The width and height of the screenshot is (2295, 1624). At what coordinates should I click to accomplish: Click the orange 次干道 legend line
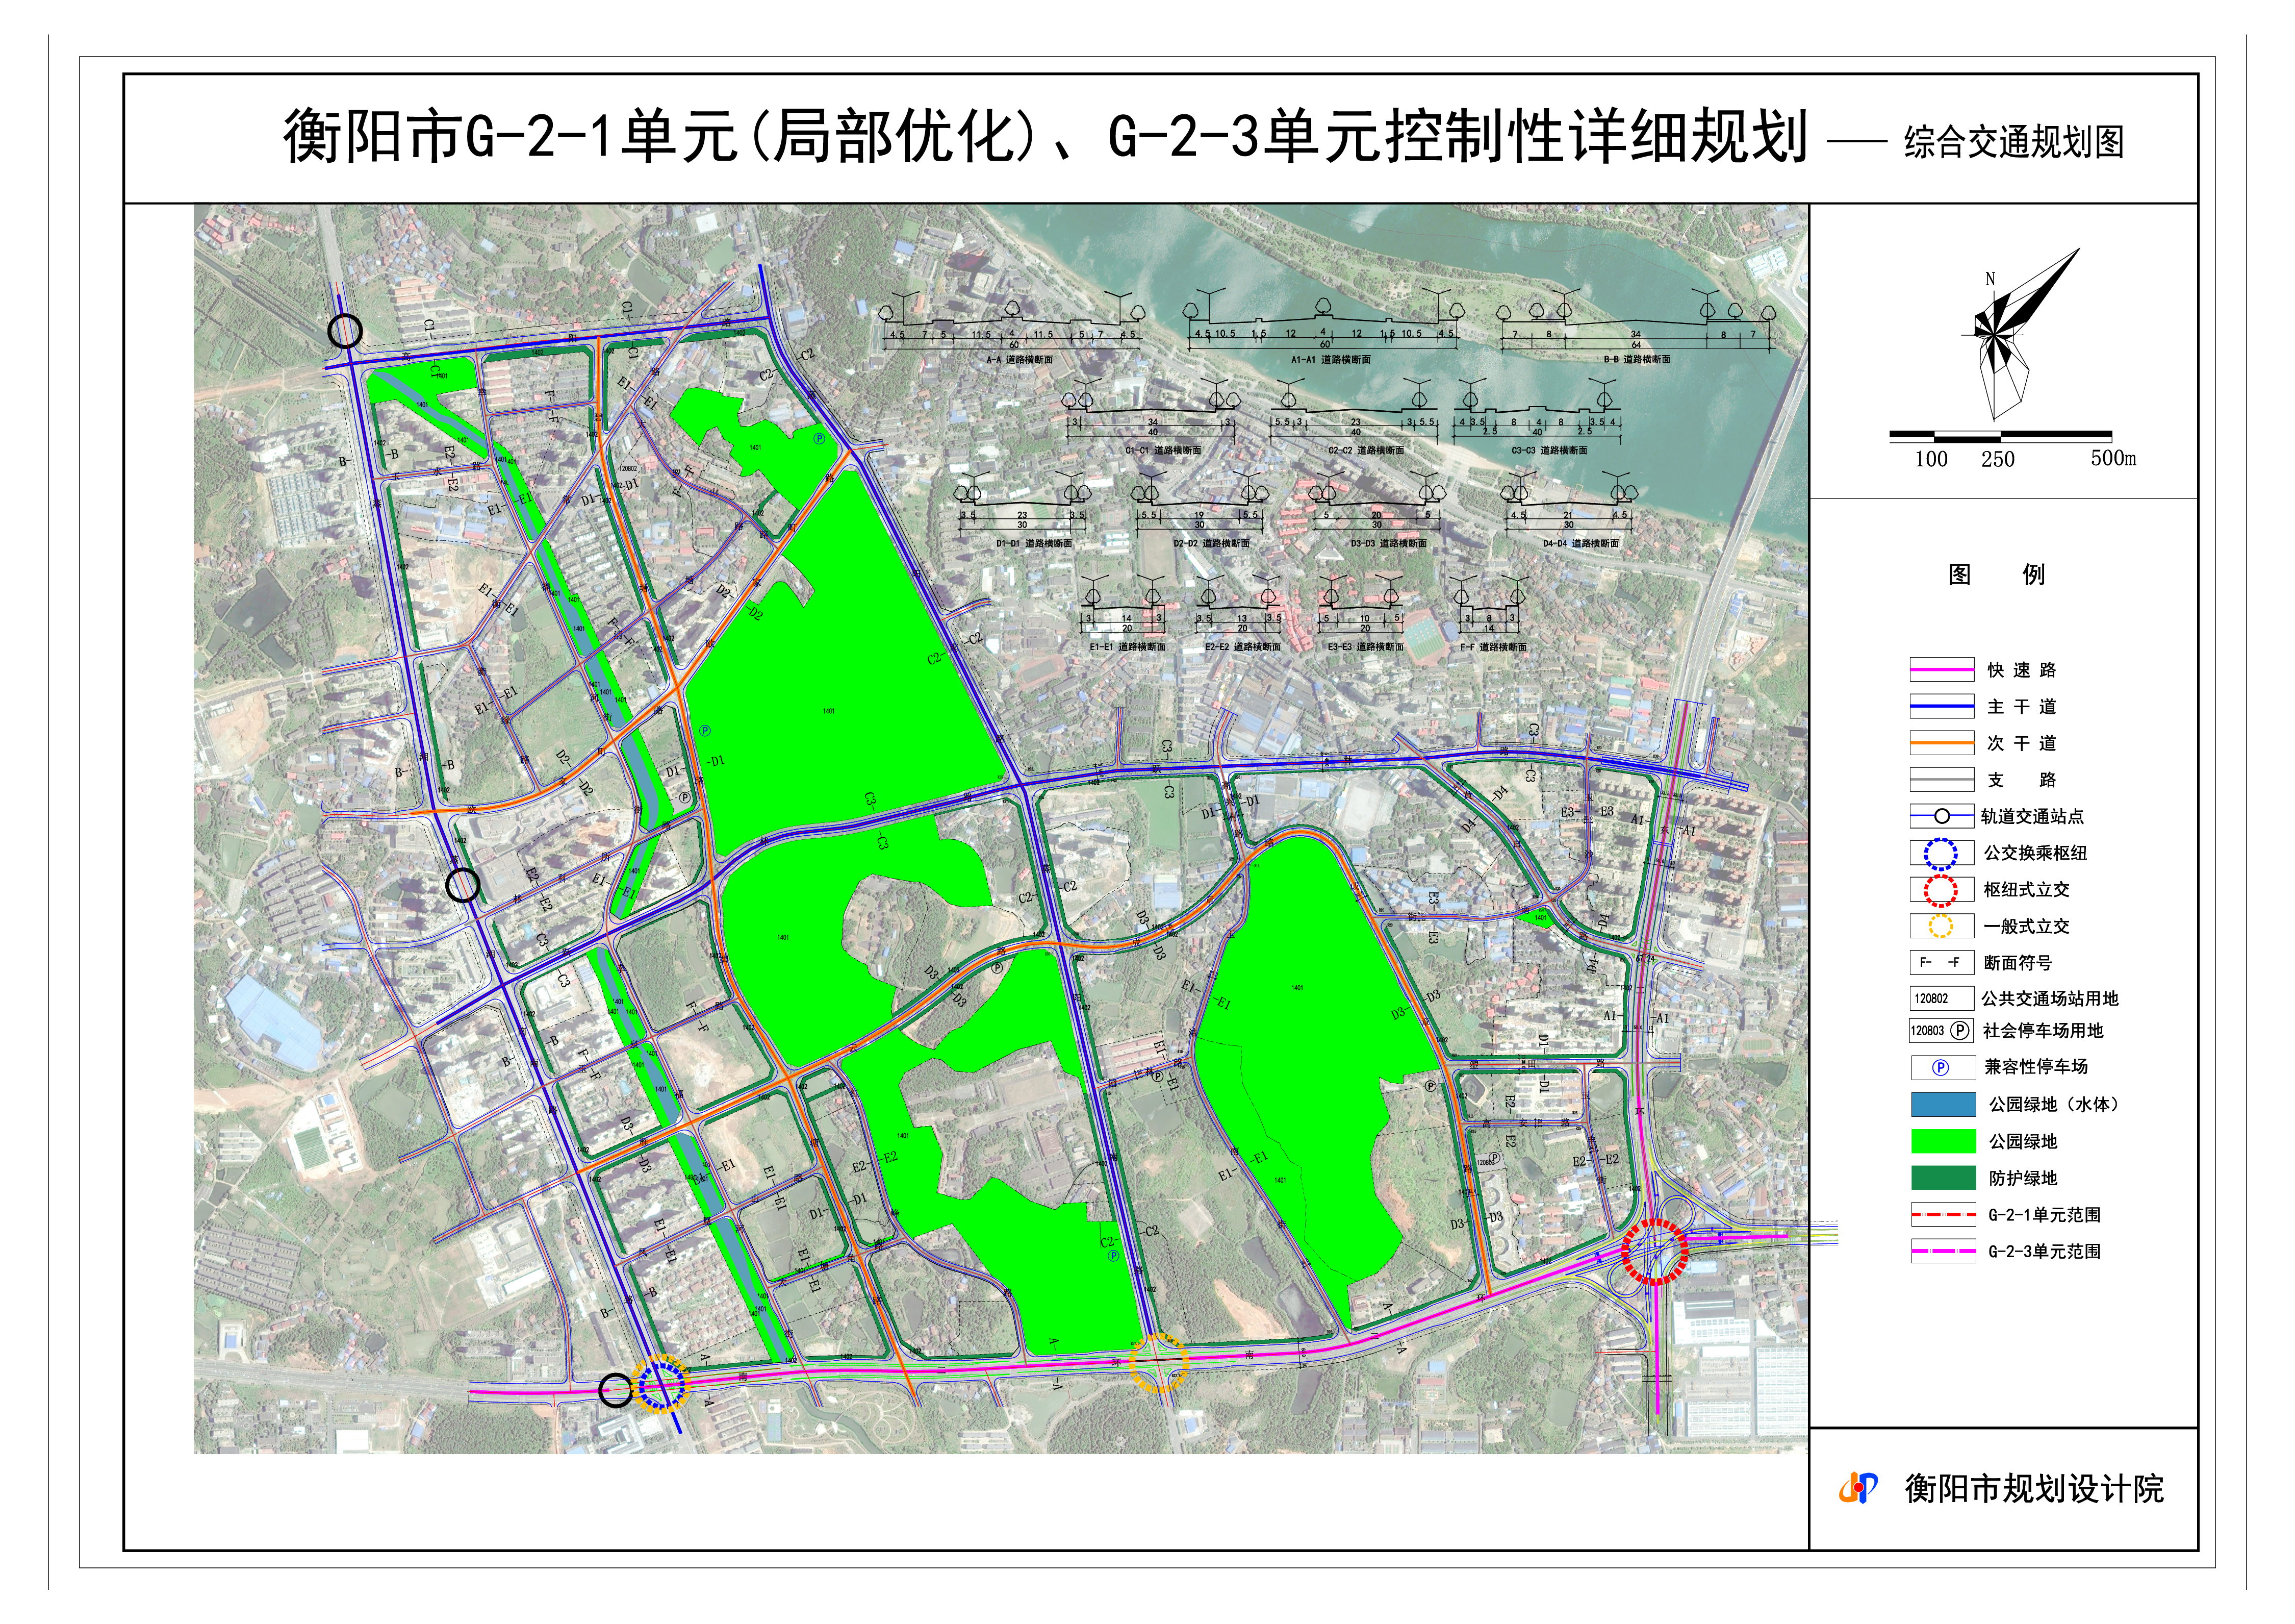[1941, 743]
